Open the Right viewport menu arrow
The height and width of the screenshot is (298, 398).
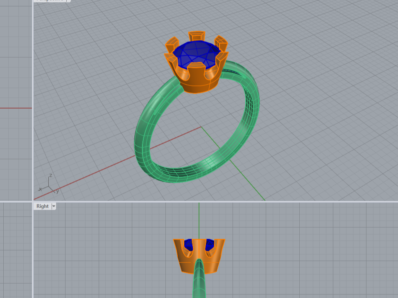(x=54, y=206)
